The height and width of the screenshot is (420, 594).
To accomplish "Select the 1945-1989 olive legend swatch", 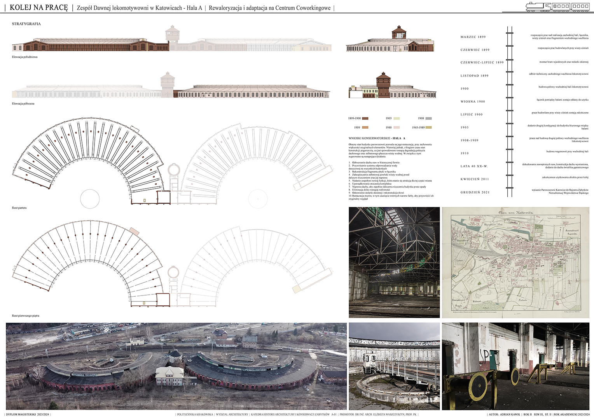I will point(428,128).
